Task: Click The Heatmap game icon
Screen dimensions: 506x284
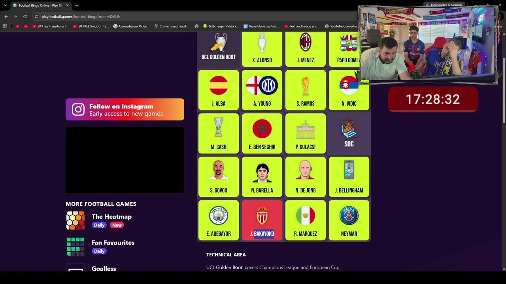Action: coord(76,220)
